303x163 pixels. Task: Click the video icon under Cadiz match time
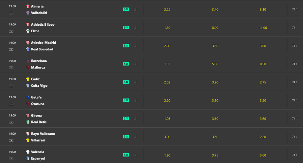(11, 86)
